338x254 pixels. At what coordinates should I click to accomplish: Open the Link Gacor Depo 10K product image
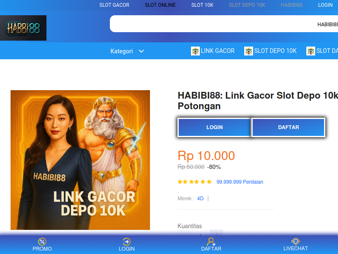80,160
